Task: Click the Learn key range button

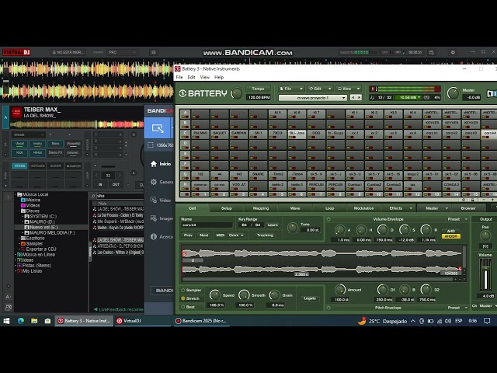Action: (273, 225)
